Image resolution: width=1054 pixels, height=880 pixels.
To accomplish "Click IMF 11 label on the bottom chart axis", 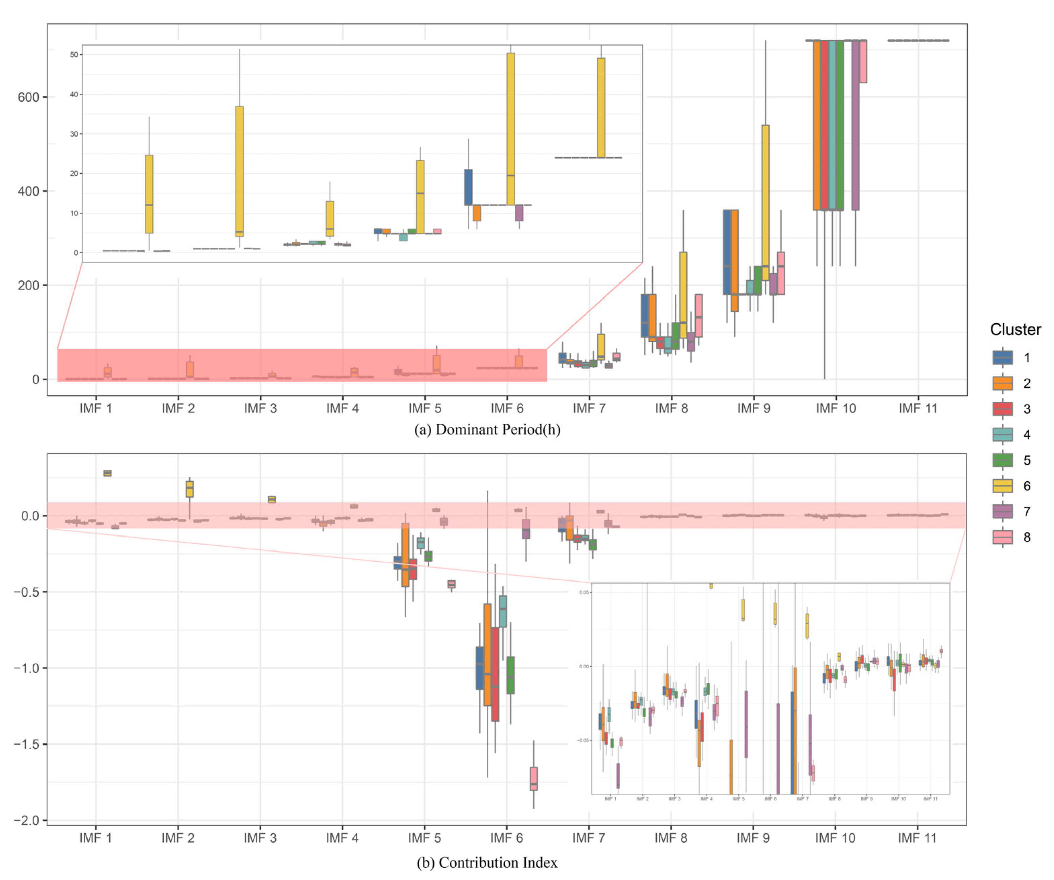I will 917,838.
